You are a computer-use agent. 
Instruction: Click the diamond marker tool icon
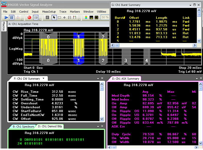(x=64, y=18)
